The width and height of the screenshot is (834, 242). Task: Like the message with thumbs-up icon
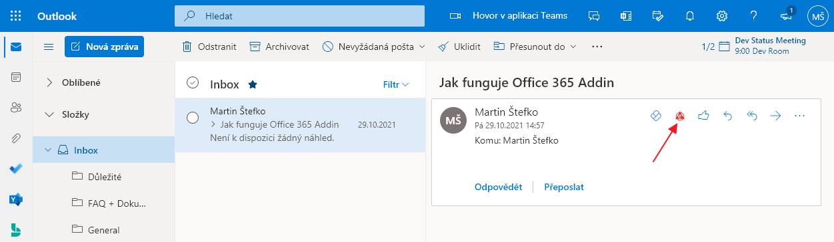point(703,116)
